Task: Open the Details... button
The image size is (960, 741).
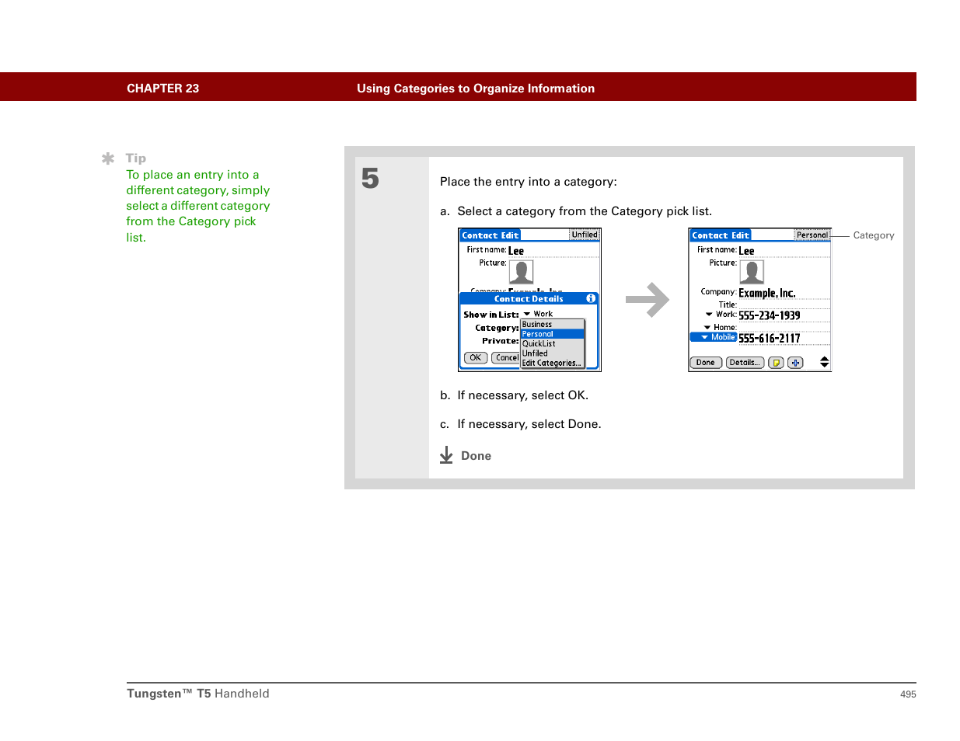Action: coord(745,363)
